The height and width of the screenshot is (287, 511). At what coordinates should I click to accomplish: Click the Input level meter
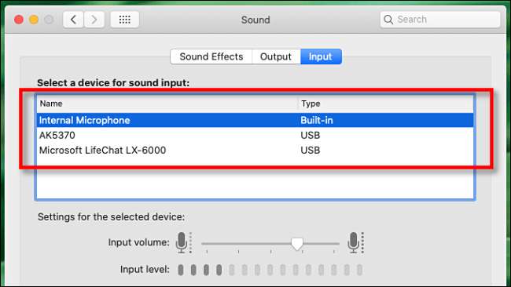coord(270,270)
